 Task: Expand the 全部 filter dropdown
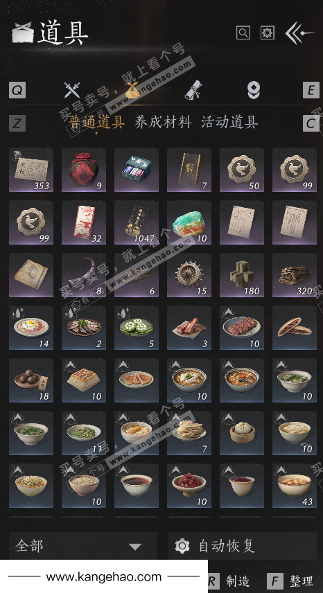(x=83, y=546)
